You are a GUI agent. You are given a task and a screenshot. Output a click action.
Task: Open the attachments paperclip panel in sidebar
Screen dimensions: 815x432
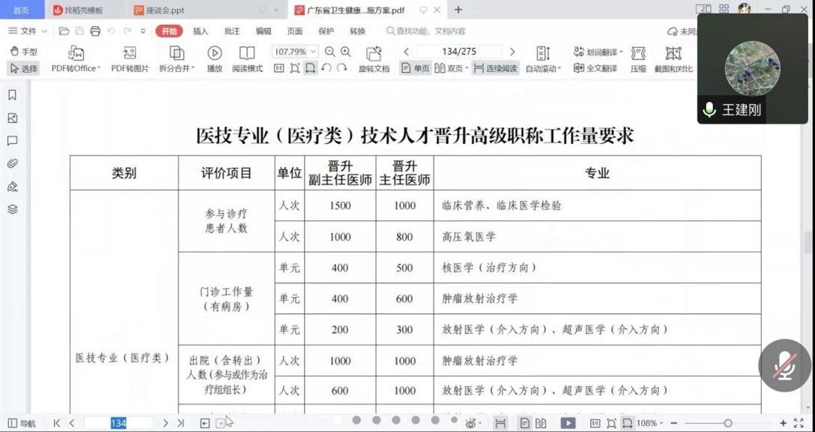click(12, 163)
